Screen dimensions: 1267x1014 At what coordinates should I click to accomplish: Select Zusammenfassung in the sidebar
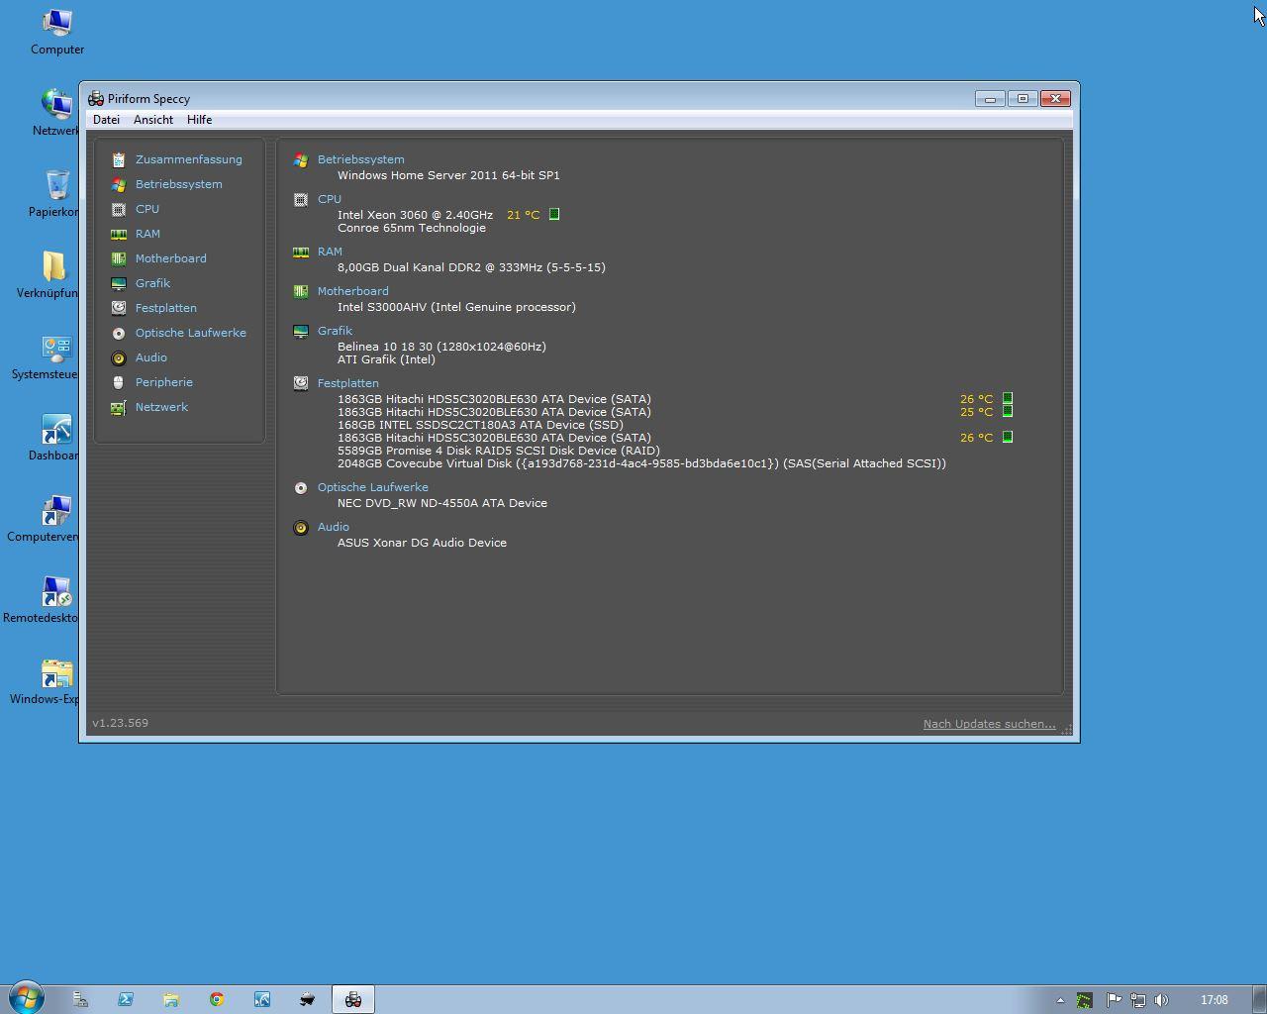[x=188, y=159]
